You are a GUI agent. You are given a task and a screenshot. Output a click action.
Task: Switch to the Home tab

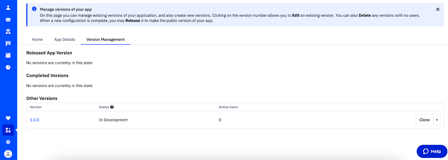point(37,39)
